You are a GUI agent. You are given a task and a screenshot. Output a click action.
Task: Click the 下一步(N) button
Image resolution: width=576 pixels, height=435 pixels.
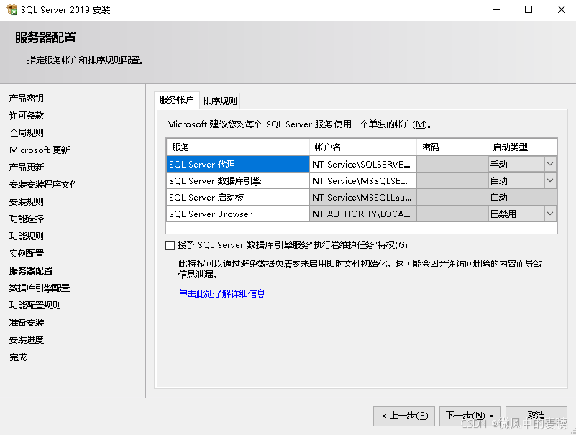point(470,416)
